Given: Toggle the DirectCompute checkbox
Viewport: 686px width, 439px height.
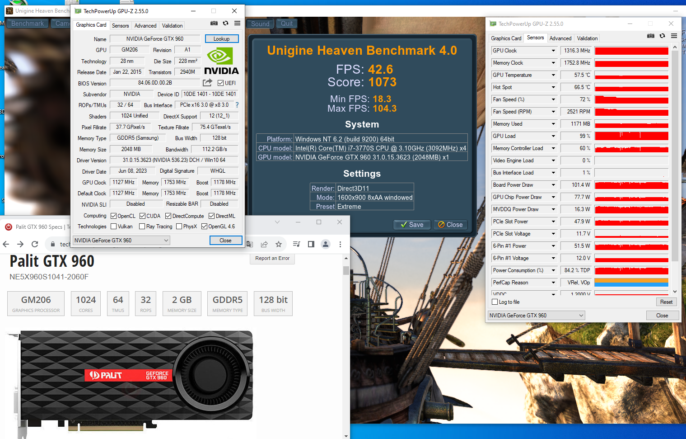Looking at the screenshot, I should pyautogui.click(x=168, y=216).
